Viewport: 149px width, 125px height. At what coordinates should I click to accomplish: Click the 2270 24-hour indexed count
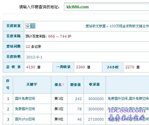[x=130, y=67]
